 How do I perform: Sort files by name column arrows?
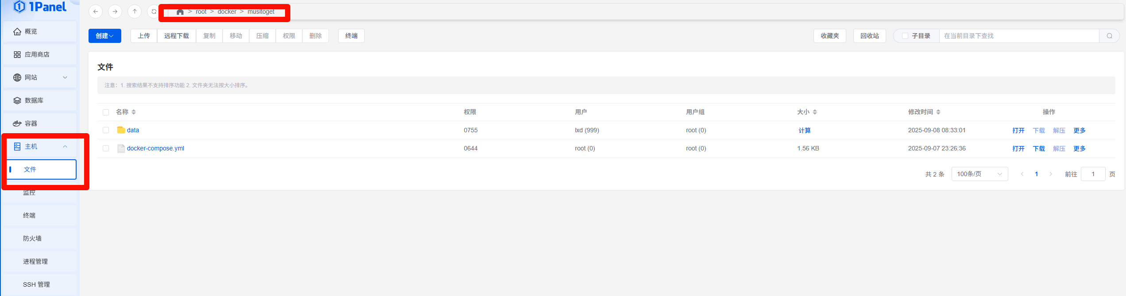pos(134,112)
